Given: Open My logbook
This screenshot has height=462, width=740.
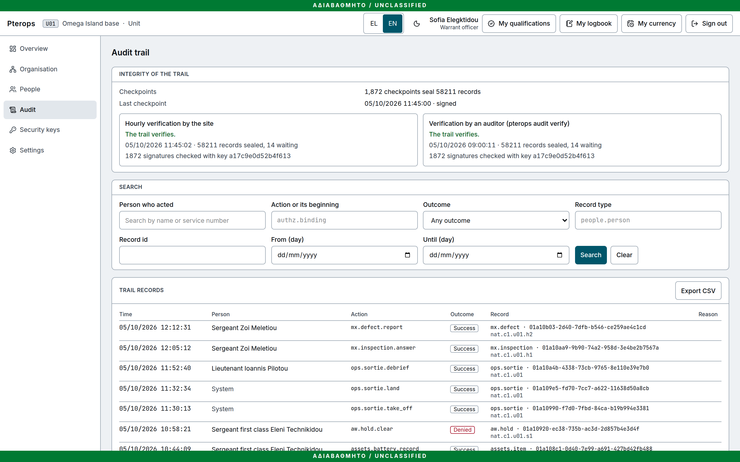Looking at the screenshot, I should point(588,24).
